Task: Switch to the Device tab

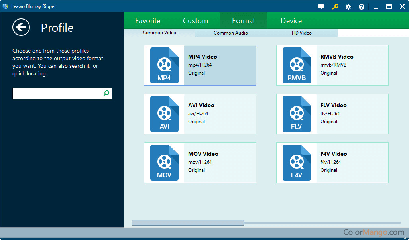Action: pyautogui.click(x=291, y=21)
